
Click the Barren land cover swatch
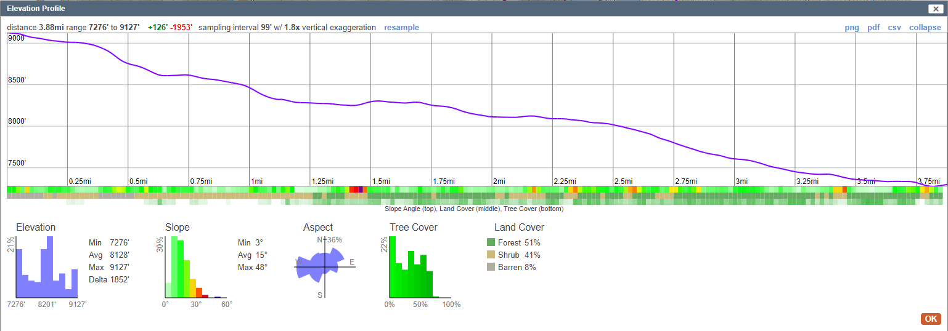pyautogui.click(x=491, y=267)
